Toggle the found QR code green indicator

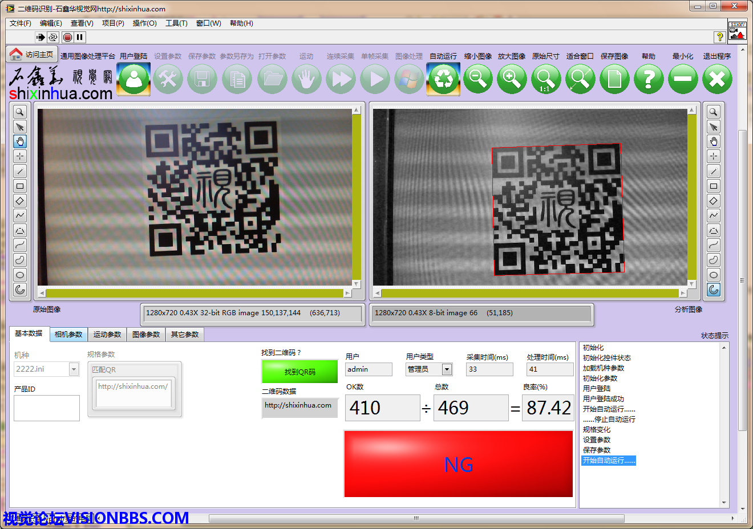point(299,372)
